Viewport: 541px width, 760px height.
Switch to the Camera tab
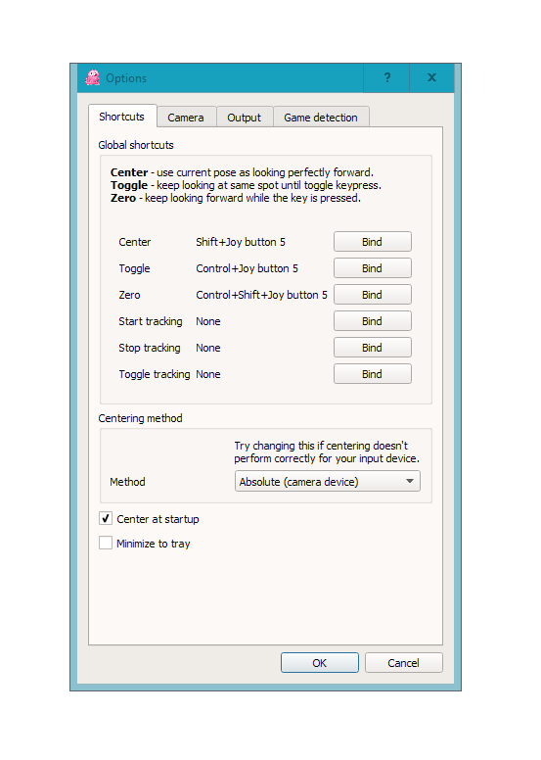point(186,118)
